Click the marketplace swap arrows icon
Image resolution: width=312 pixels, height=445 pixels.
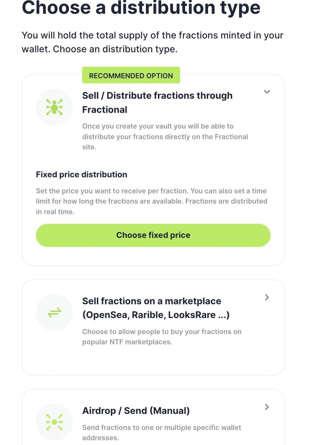(54, 313)
